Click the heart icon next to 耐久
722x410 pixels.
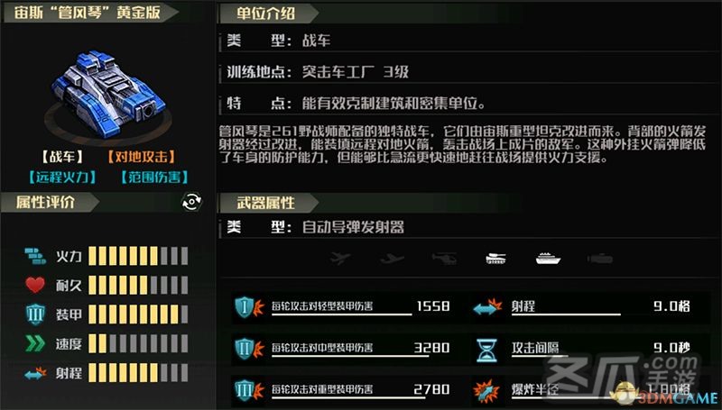coord(35,285)
